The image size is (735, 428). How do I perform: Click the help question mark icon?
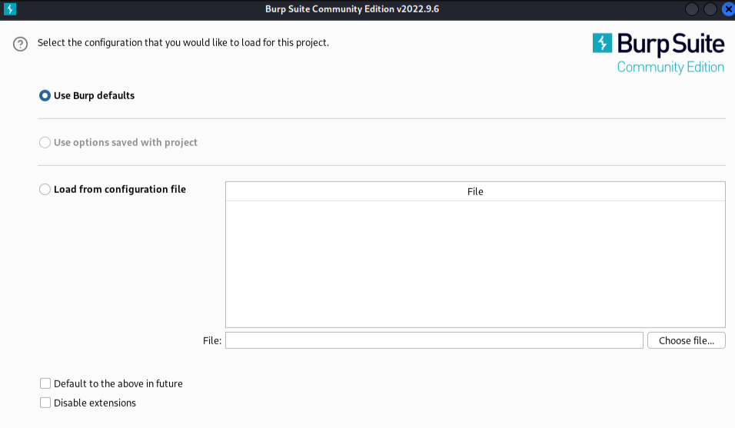[x=20, y=44]
